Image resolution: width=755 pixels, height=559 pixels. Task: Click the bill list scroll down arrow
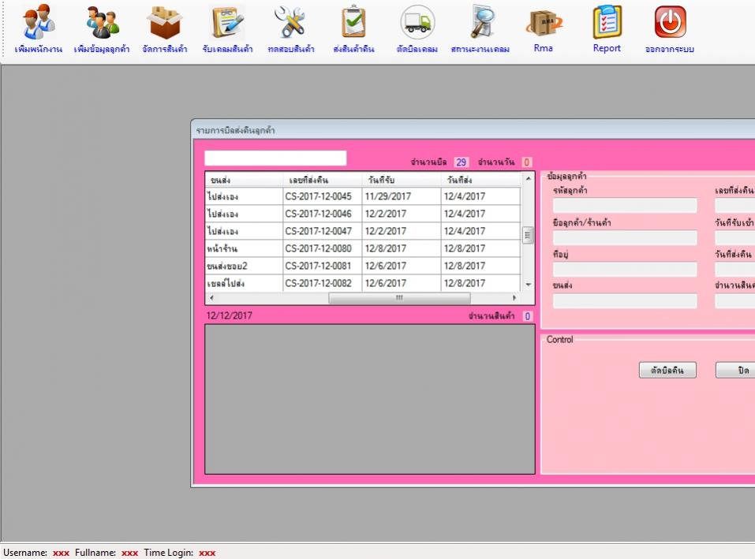tap(529, 285)
